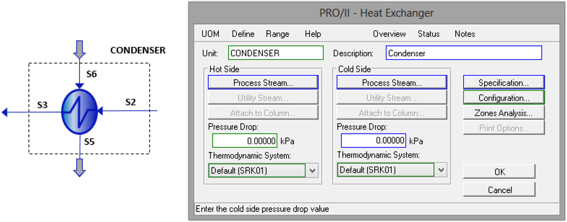The width and height of the screenshot is (567, 222).
Task: Open the Status menu item
Action: point(429,34)
